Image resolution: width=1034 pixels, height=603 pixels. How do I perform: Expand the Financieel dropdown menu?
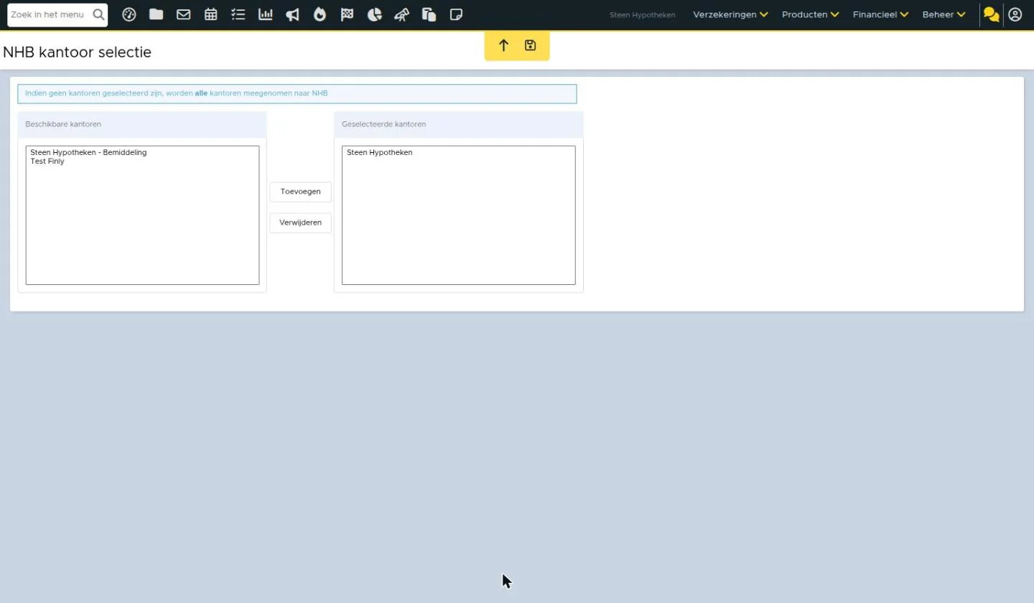pos(880,14)
